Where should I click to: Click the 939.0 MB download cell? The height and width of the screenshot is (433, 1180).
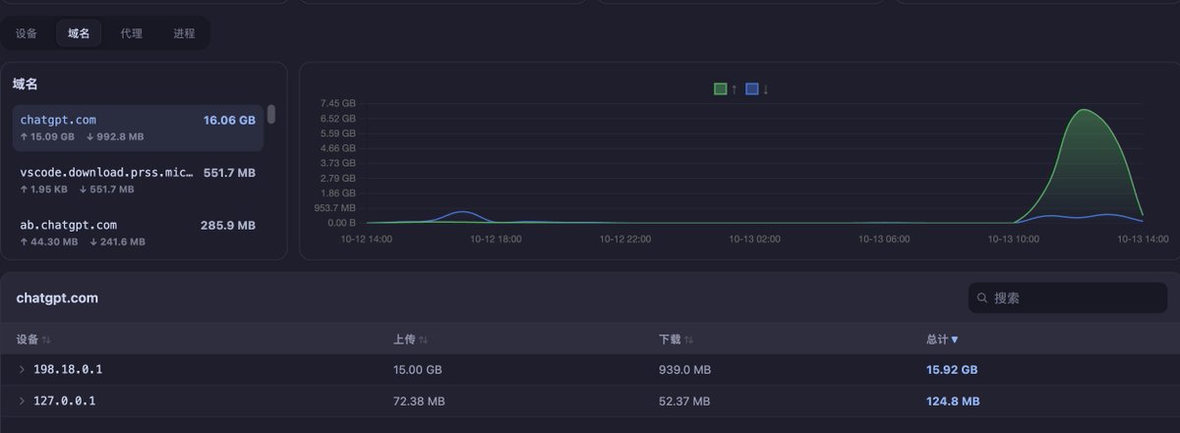[684, 370]
